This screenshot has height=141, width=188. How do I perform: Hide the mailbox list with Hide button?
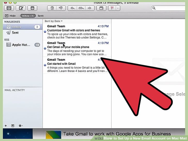10,16
